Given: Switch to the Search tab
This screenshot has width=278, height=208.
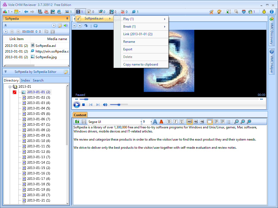Looking at the screenshot, I should point(38,80).
